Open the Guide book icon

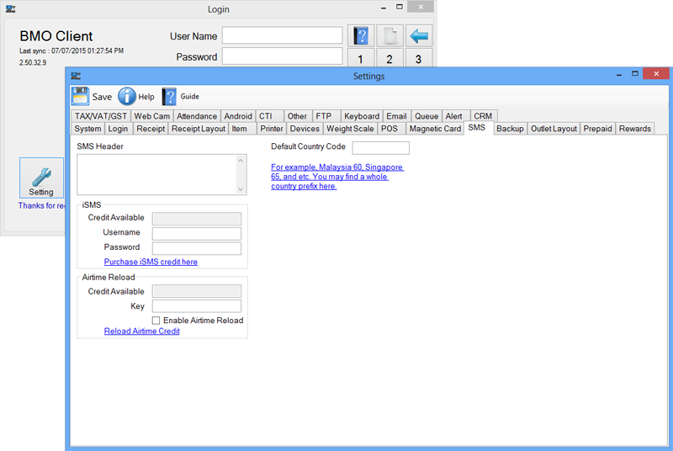169,96
